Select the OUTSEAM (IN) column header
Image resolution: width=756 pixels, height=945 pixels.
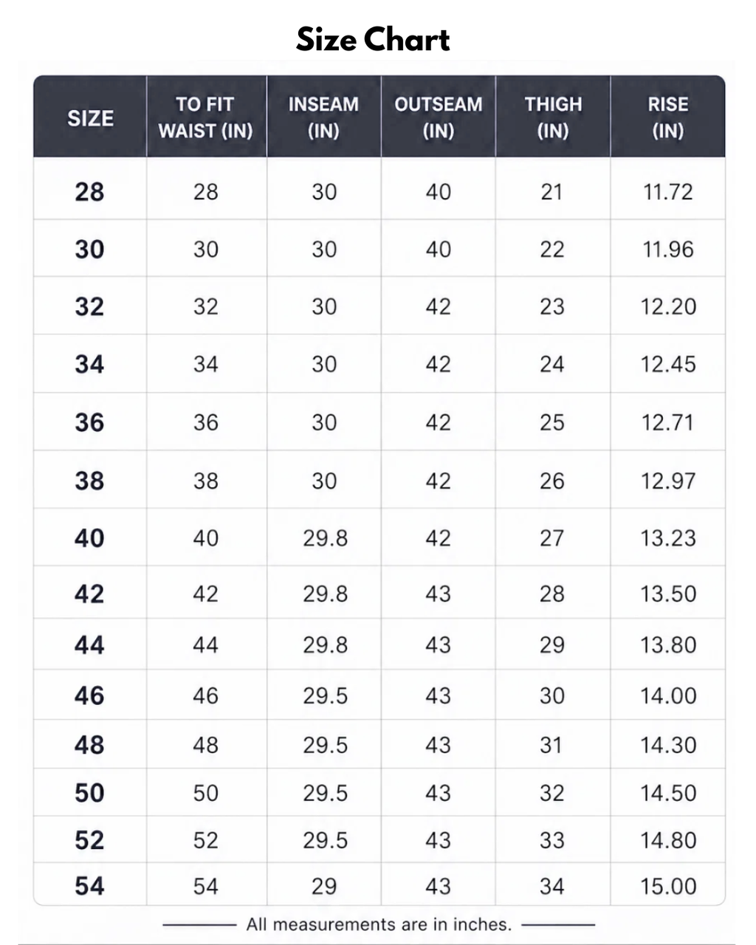click(x=439, y=117)
